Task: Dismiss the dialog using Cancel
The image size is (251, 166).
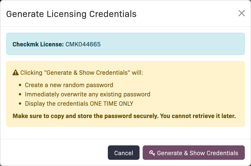Action: coord(124,153)
